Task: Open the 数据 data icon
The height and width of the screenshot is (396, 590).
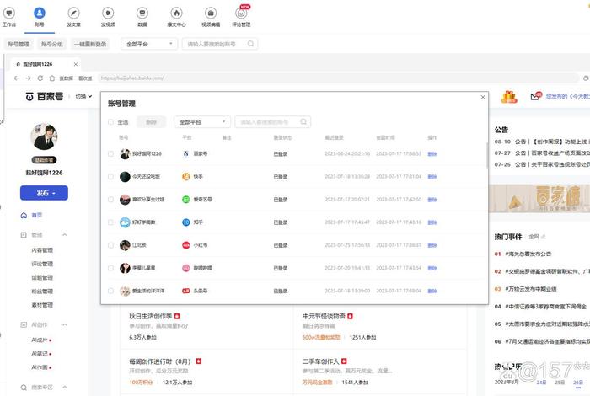Action: coord(142,13)
